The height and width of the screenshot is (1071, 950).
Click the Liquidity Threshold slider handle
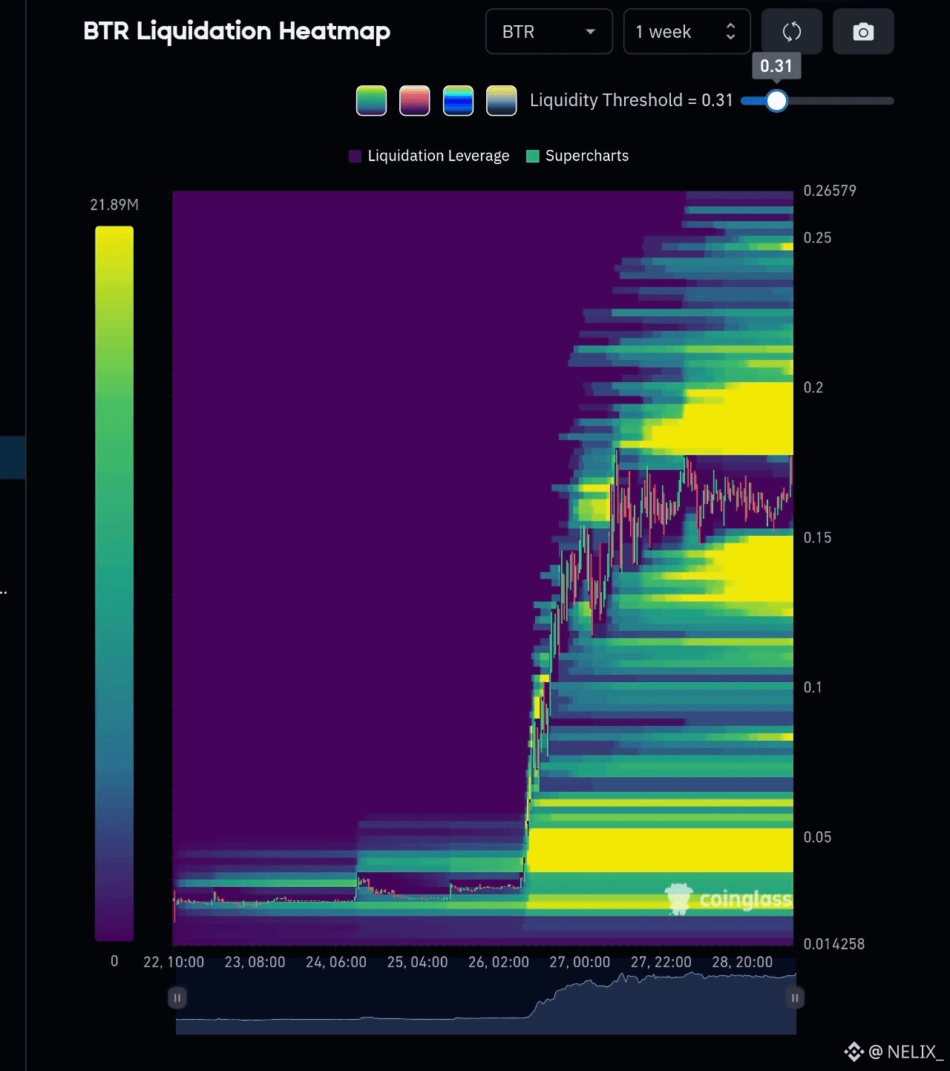(776, 101)
